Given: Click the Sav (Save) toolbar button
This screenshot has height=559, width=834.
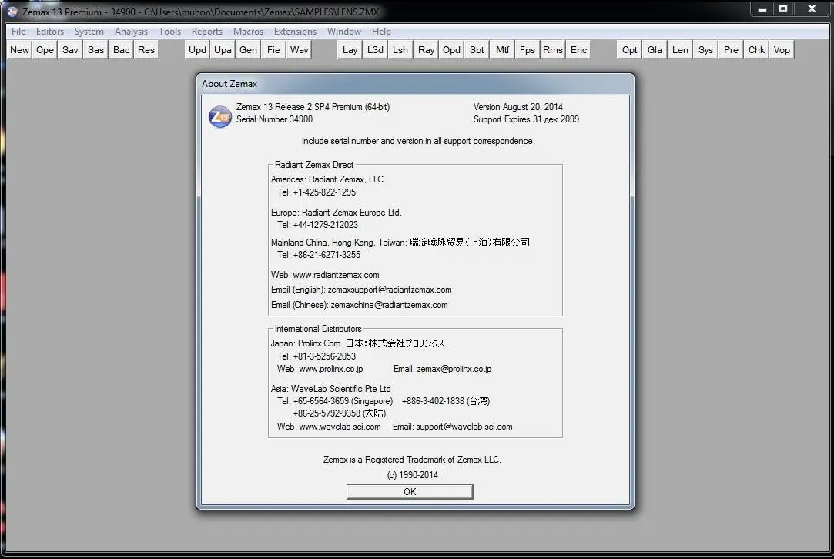Looking at the screenshot, I should pos(70,50).
